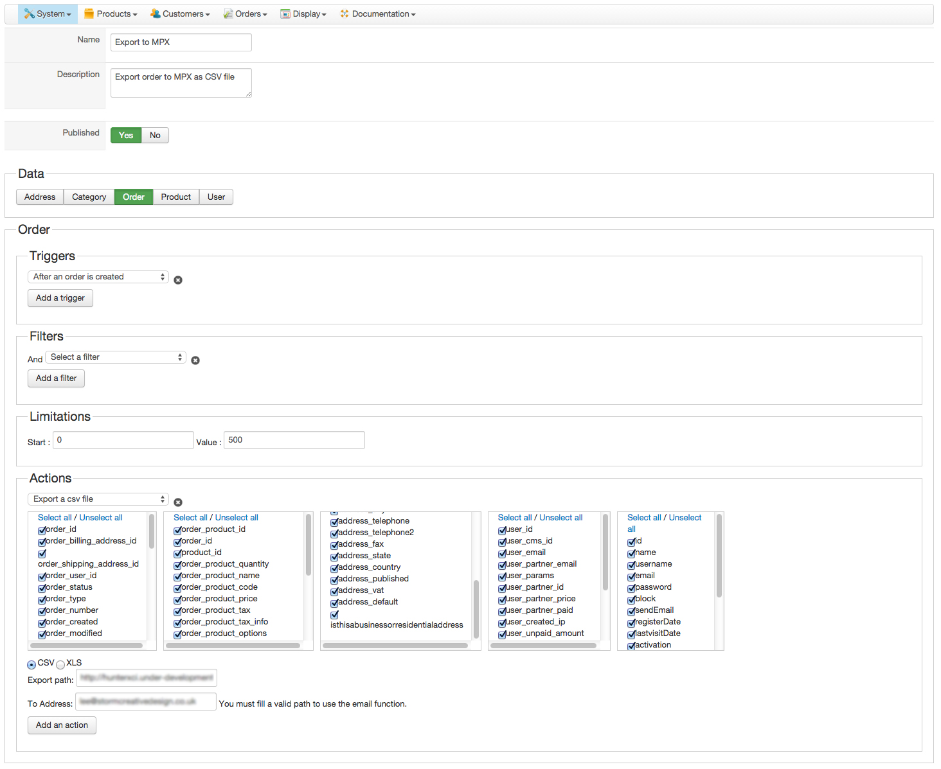Open the Orders menu
941x769 pixels.
pos(245,13)
